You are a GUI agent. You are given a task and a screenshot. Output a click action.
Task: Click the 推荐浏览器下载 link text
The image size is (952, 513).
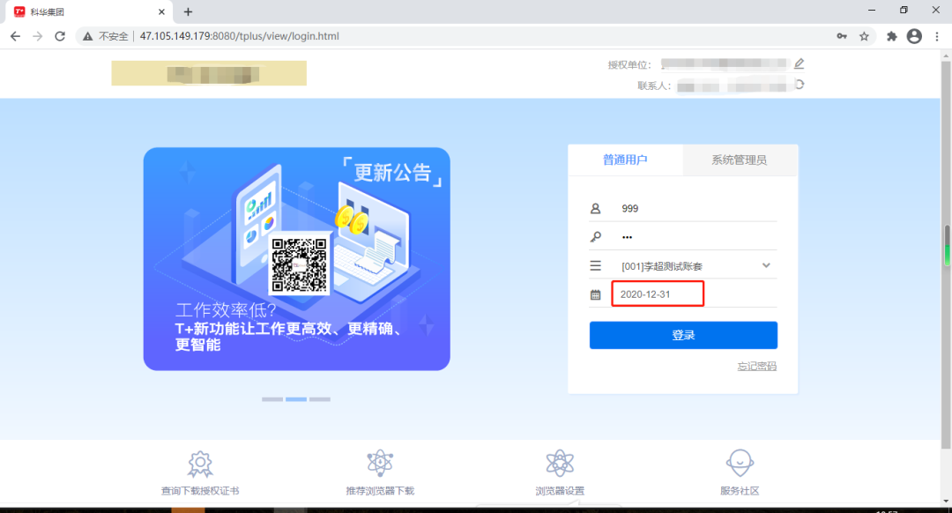click(x=380, y=491)
